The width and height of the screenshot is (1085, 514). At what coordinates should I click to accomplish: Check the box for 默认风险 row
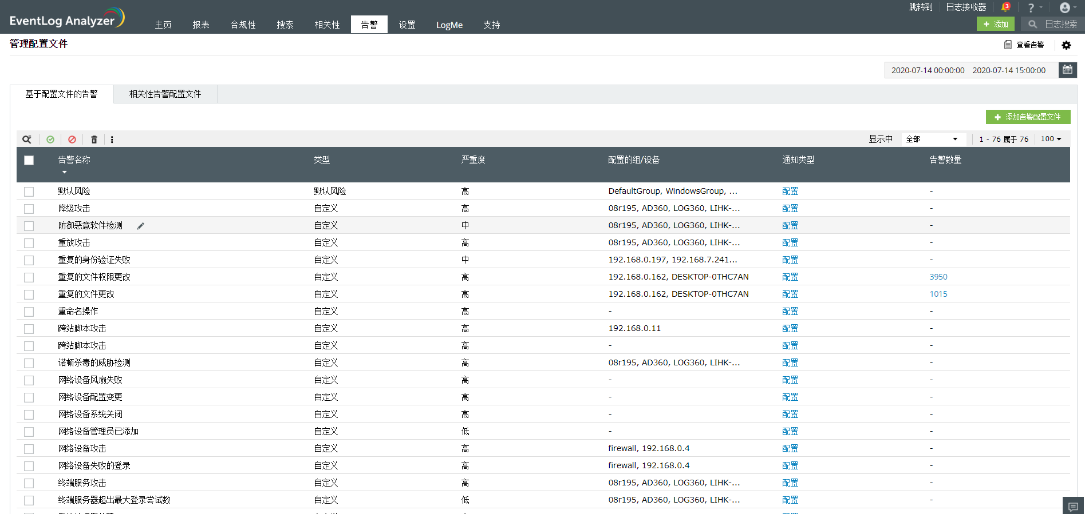point(29,192)
